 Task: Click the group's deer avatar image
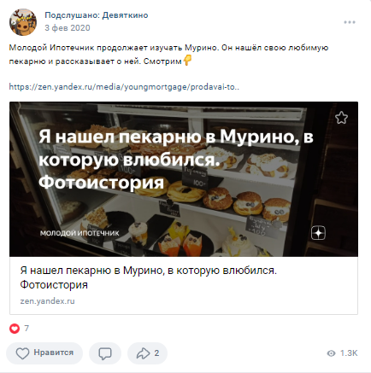coord(23,22)
